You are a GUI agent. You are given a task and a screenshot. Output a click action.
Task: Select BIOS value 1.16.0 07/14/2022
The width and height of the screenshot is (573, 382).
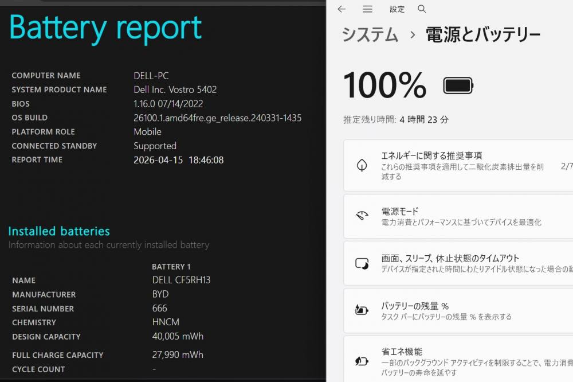coord(168,104)
